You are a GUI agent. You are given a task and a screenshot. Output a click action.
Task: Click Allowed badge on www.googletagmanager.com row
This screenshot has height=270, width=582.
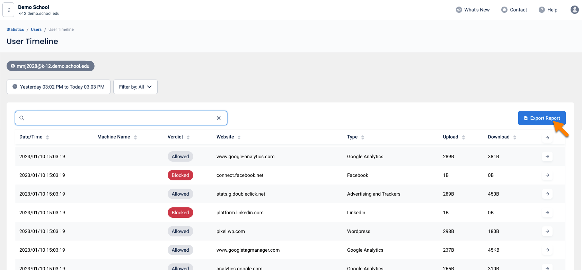tap(180, 250)
